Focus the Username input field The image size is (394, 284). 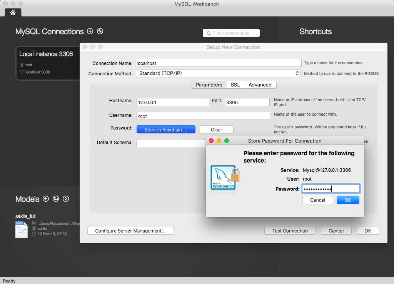(203, 116)
